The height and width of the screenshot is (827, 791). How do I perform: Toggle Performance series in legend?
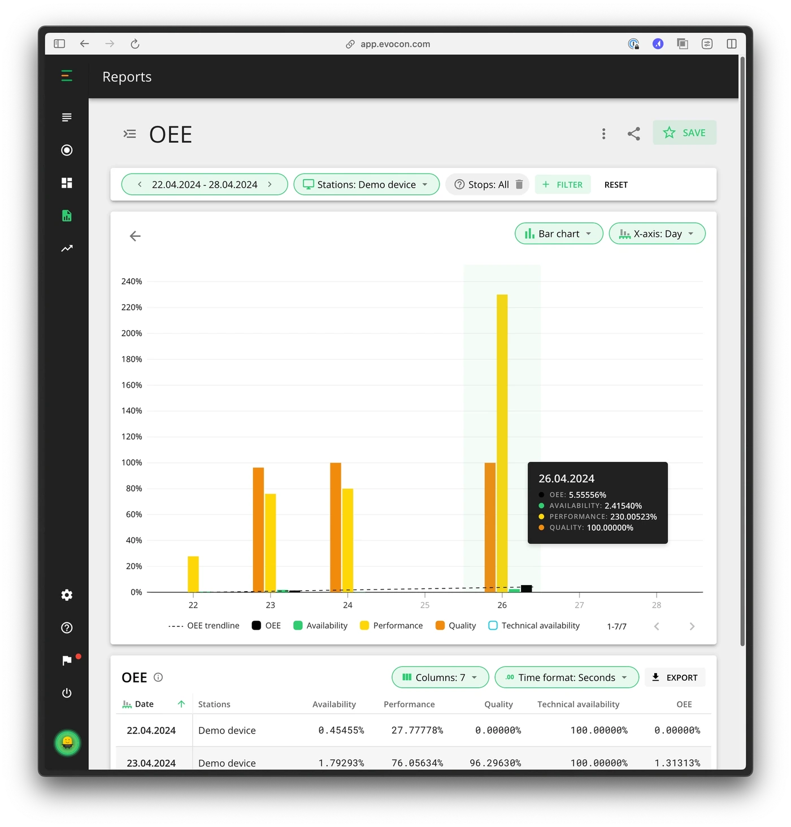391,626
